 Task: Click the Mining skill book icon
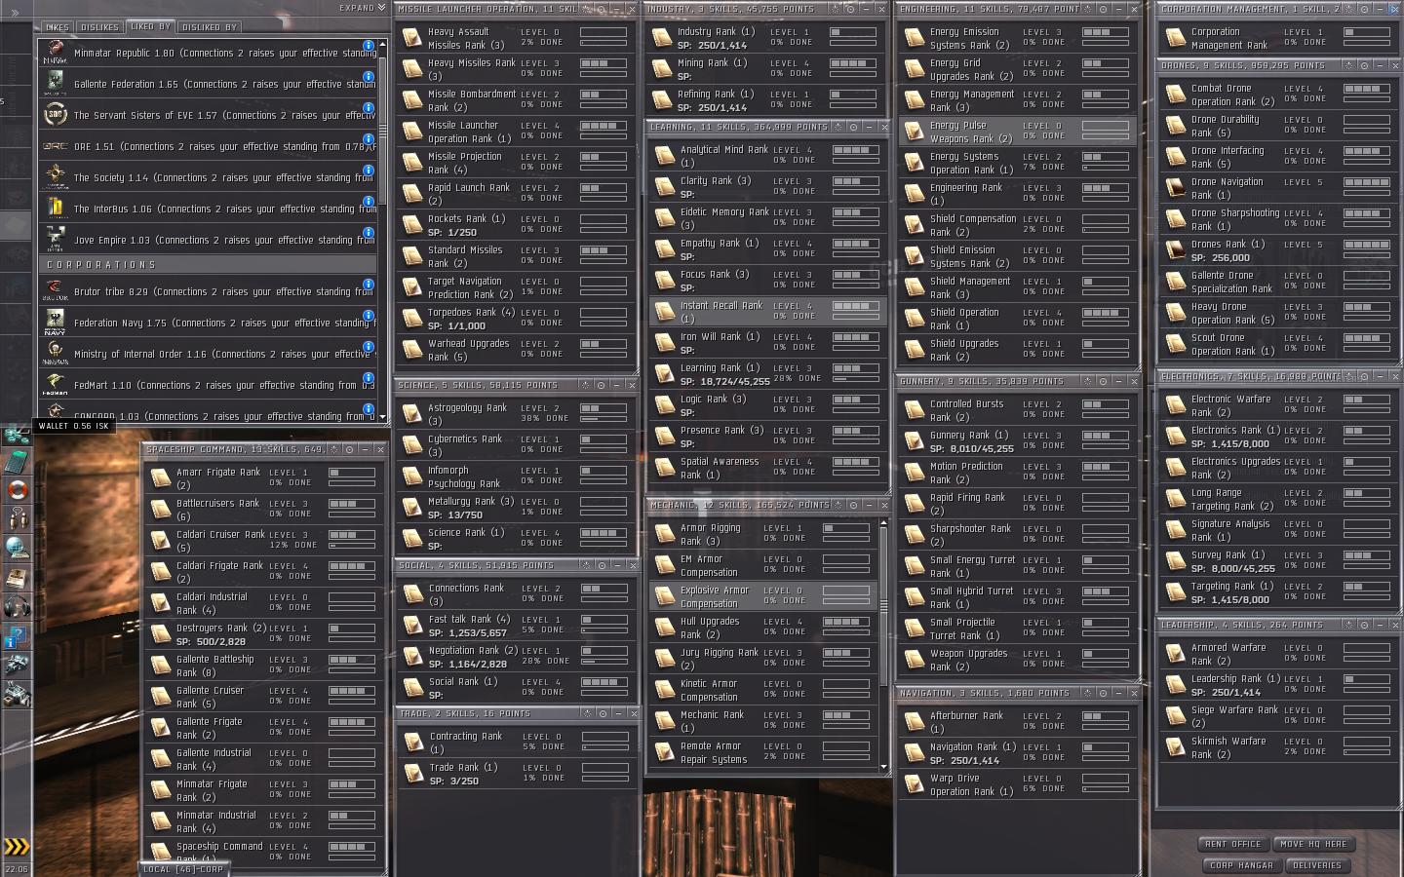[663, 69]
